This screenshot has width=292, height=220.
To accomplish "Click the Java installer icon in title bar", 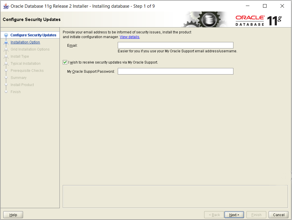I will tap(6, 6).
